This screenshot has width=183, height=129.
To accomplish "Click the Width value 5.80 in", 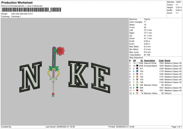I will coord(178,10).
